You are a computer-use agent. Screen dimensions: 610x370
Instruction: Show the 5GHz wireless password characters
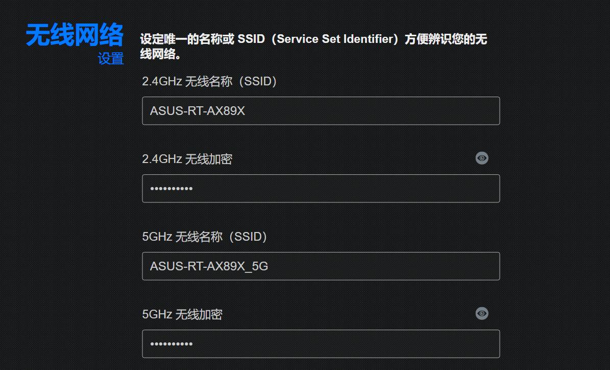coord(482,313)
